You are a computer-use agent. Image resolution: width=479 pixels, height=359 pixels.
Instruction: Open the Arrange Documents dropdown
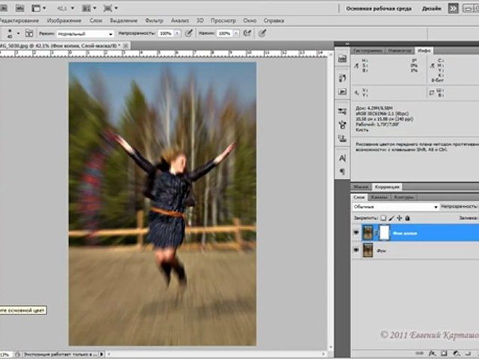[89, 8]
